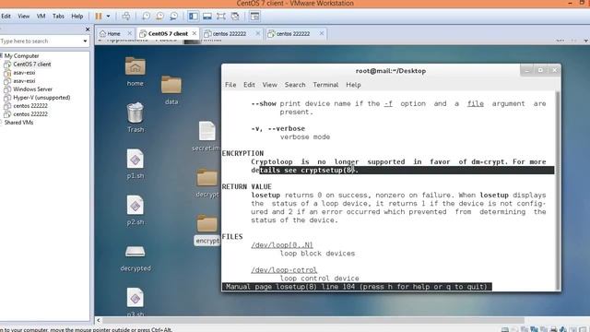Open the terminal View menu

269,85
